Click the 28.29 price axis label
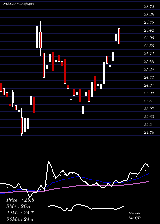This screenshot has width=160, height=224. [149, 14]
